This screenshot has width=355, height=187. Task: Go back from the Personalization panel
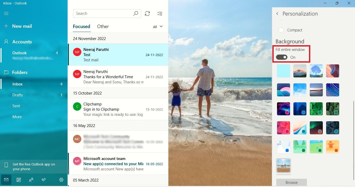[x=277, y=14]
